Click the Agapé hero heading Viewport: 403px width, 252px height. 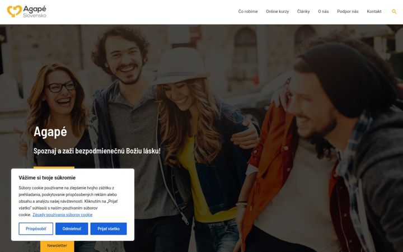(50, 132)
